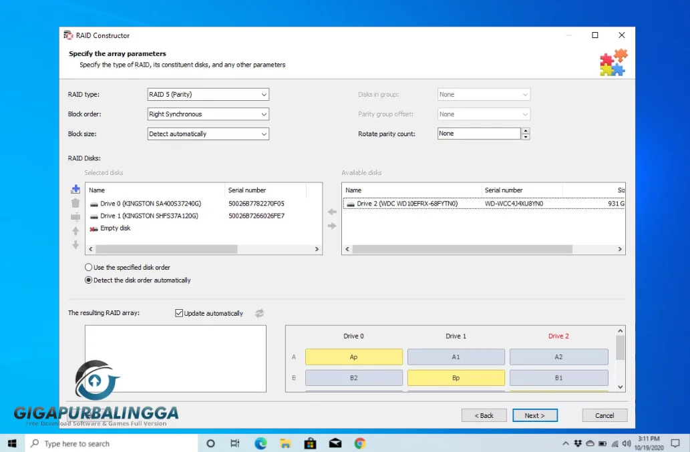
Task: Click the add disk plus icon
Action: [x=75, y=190]
